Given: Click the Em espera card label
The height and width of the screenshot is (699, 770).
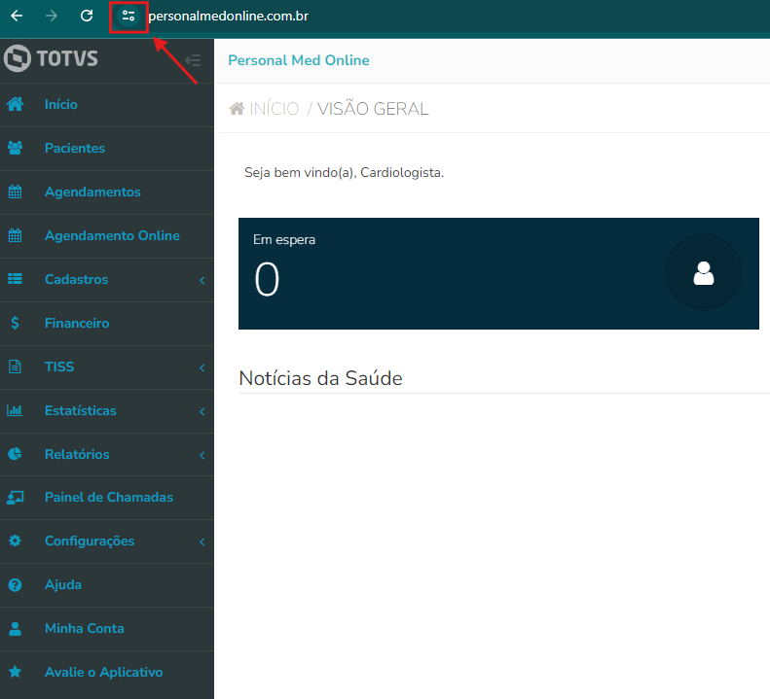Looking at the screenshot, I should [284, 240].
